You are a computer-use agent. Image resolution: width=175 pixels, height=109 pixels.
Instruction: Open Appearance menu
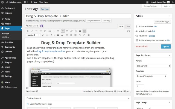click(11, 58)
